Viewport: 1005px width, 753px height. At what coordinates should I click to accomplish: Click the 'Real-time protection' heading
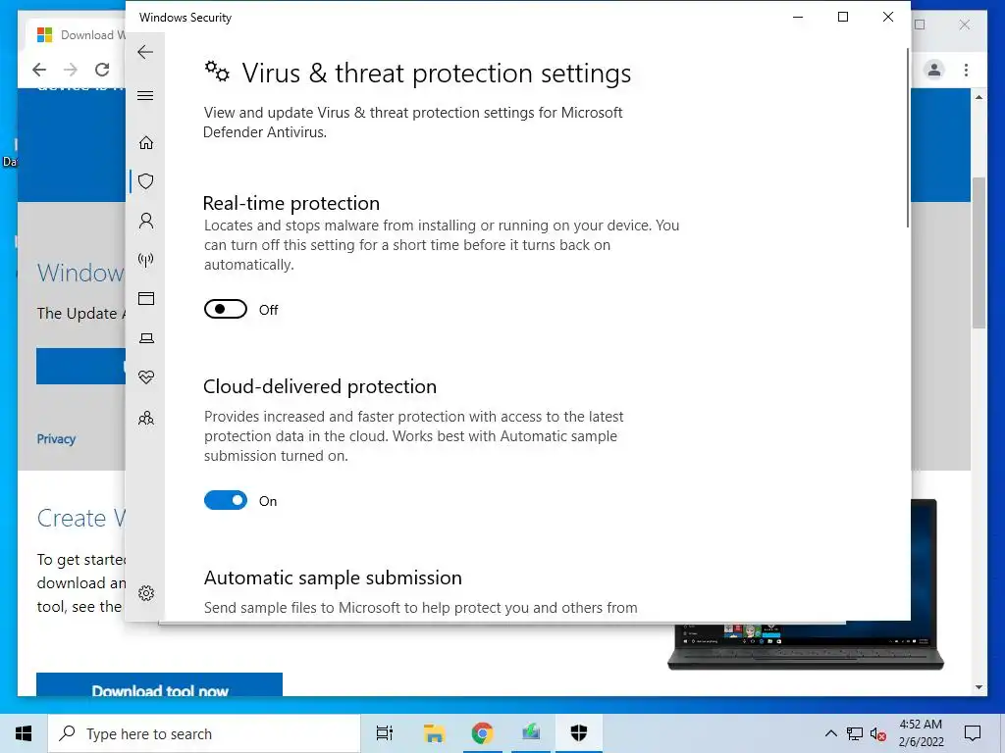coord(291,203)
